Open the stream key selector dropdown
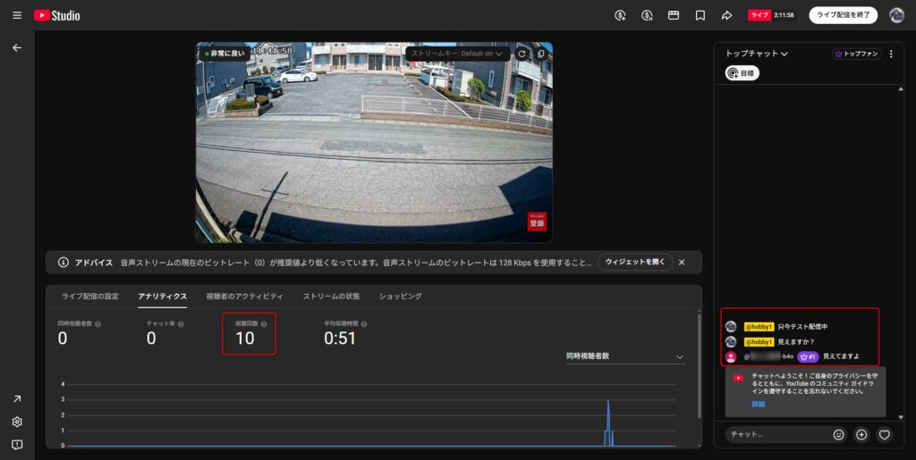This screenshot has height=460, width=916. pyautogui.click(x=456, y=54)
